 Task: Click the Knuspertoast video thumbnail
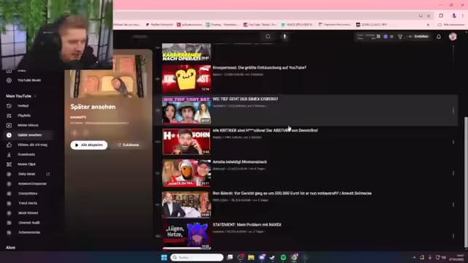point(186,79)
